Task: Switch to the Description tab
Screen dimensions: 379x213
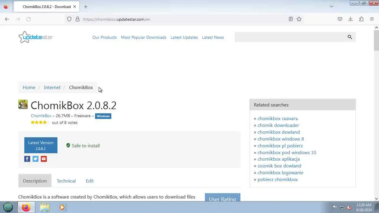Action: pyautogui.click(x=35, y=181)
